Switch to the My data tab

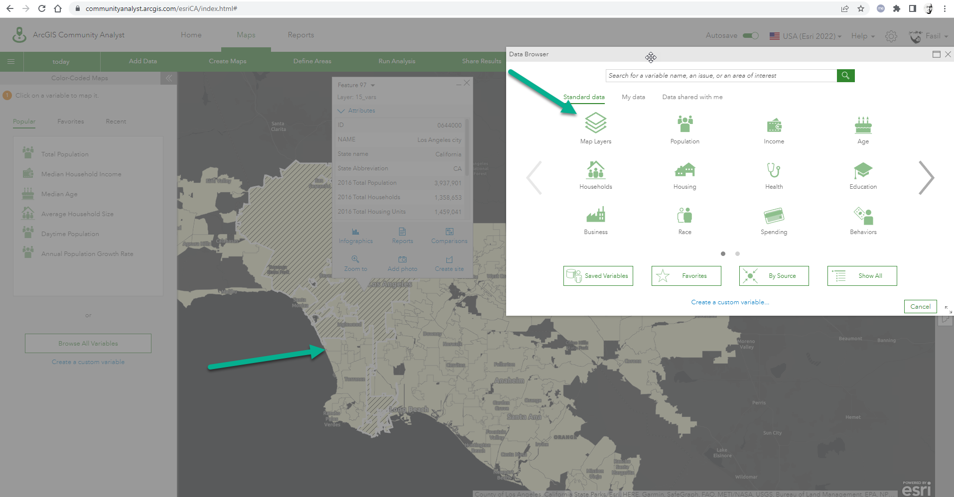tap(633, 97)
